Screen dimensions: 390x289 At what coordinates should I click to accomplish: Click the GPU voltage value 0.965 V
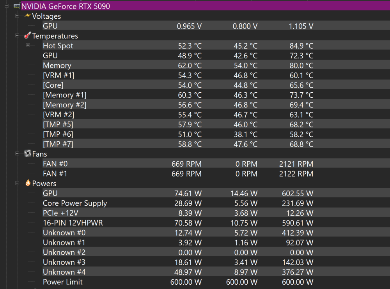pyautogui.click(x=189, y=26)
